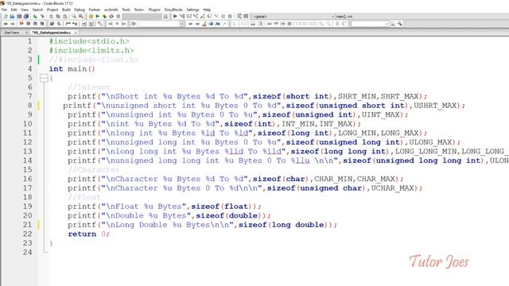This screenshot has width=509, height=286.
Task: Click the Stop debugger icon
Action: (230, 16)
